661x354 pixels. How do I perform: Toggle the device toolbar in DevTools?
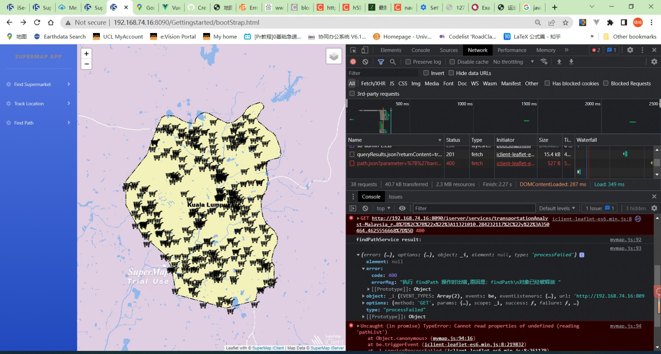click(365, 50)
